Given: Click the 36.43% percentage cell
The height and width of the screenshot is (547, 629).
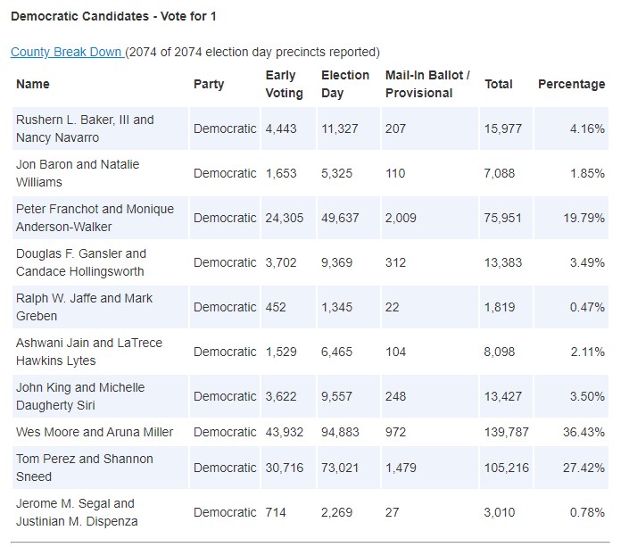Looking at the screenshot, I should (583, 432).
